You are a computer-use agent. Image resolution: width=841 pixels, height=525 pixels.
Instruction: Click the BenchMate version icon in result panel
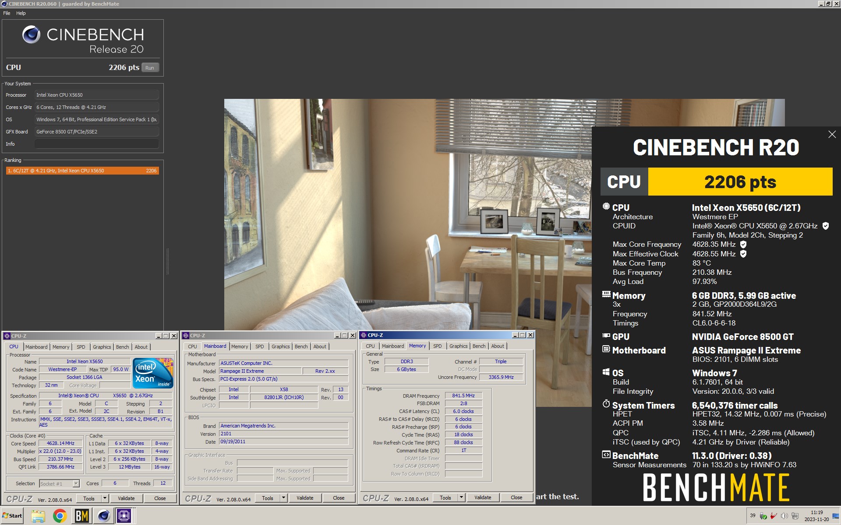pyautogui.click(x=606, y=455)
